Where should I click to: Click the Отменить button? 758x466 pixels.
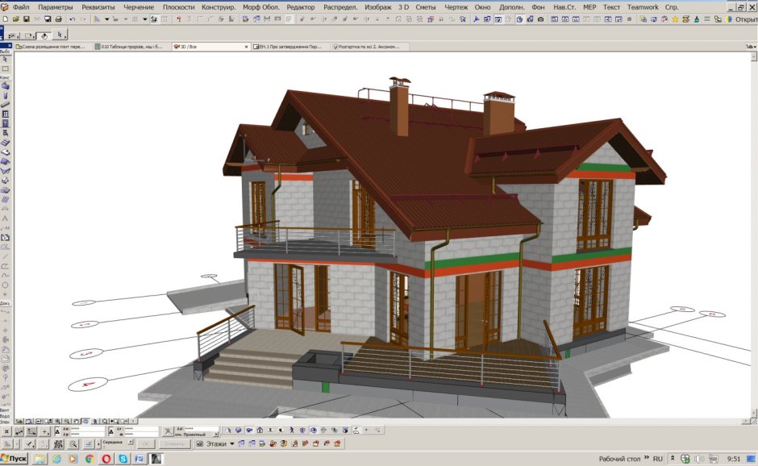pyautogui.click(x=173, y=444)
